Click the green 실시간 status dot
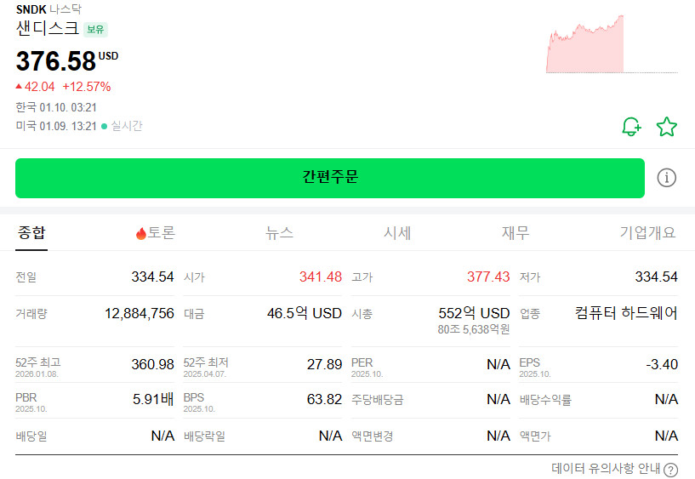The width and height of the screenshot is (695, 479). point(105,126)
